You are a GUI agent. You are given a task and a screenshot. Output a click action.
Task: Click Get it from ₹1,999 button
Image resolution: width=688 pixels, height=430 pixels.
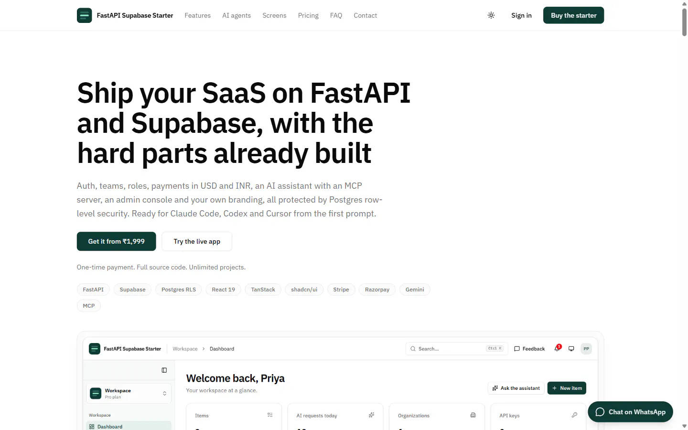point(117,241)
